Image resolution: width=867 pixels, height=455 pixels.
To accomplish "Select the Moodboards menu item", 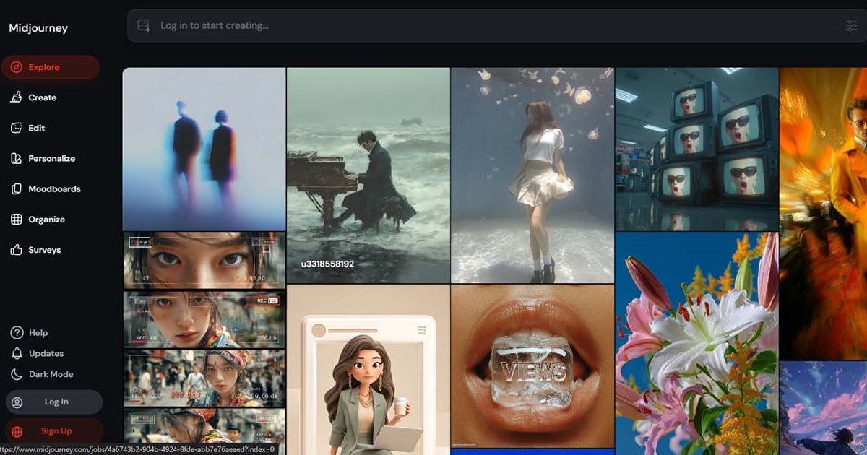I will 54,188.
